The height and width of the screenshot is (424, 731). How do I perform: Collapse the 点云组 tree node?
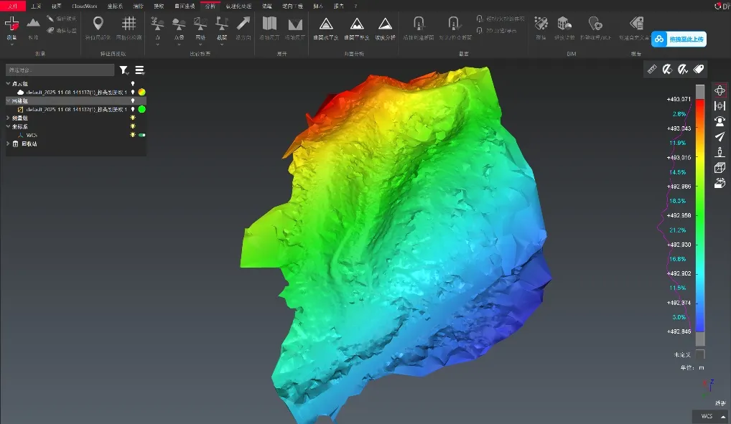[8, 83]
